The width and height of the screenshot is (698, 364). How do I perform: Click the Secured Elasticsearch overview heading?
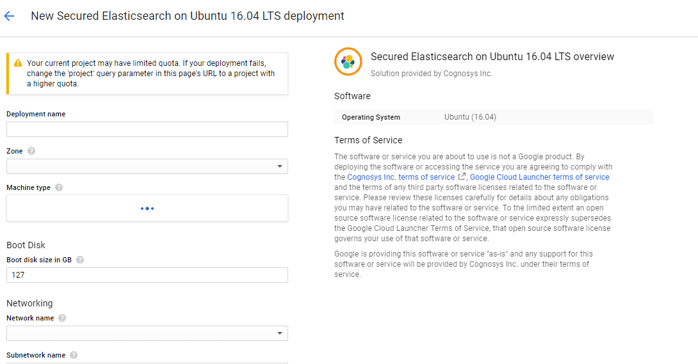click(x=492, y=57)
